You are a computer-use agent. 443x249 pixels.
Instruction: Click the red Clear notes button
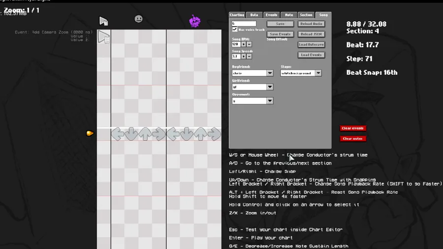tap(353, 139)
